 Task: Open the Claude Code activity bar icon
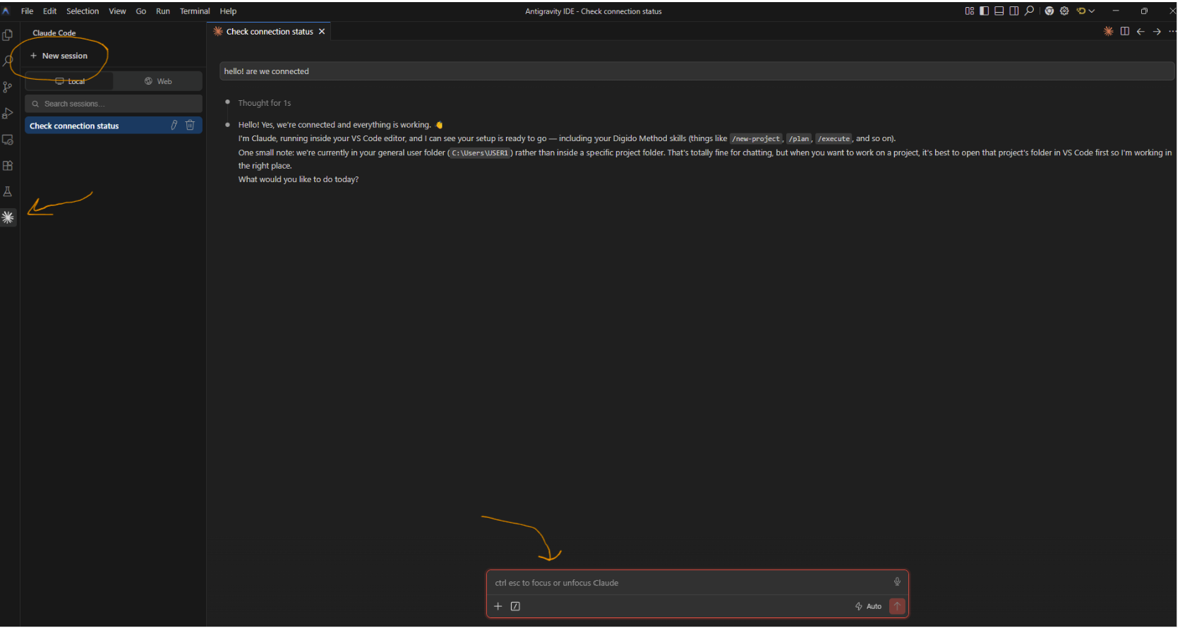(8, 217)
